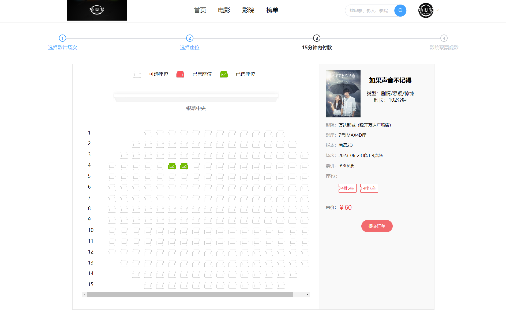Open the 榜单 navigation item
The width and height of the screenshot is (506, 326).
point(272,10)
